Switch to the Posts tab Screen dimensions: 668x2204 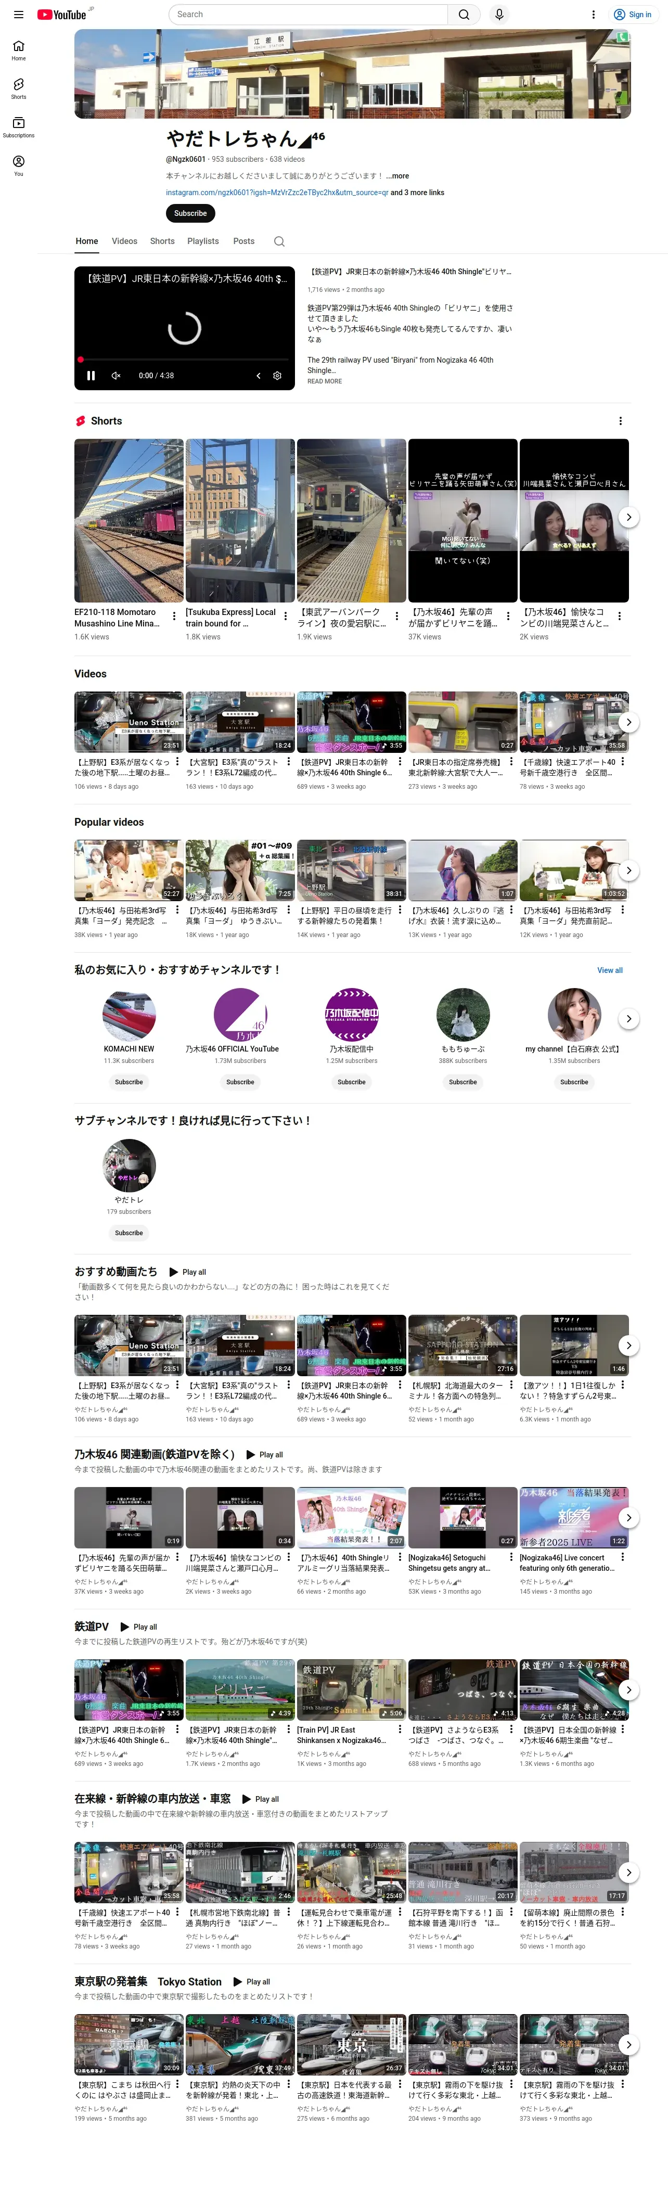244,241
